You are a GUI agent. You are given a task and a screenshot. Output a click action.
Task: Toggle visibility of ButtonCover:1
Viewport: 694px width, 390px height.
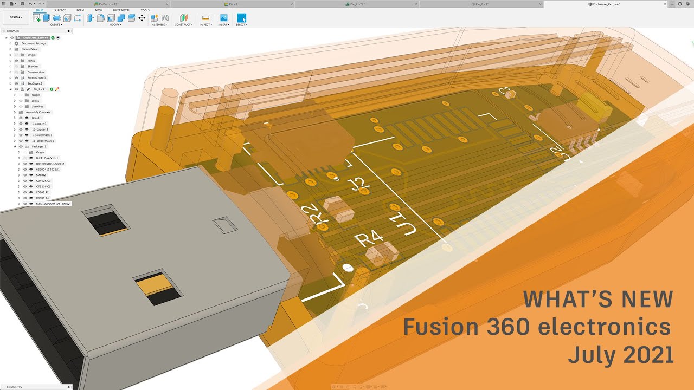[x=17, y=77]
